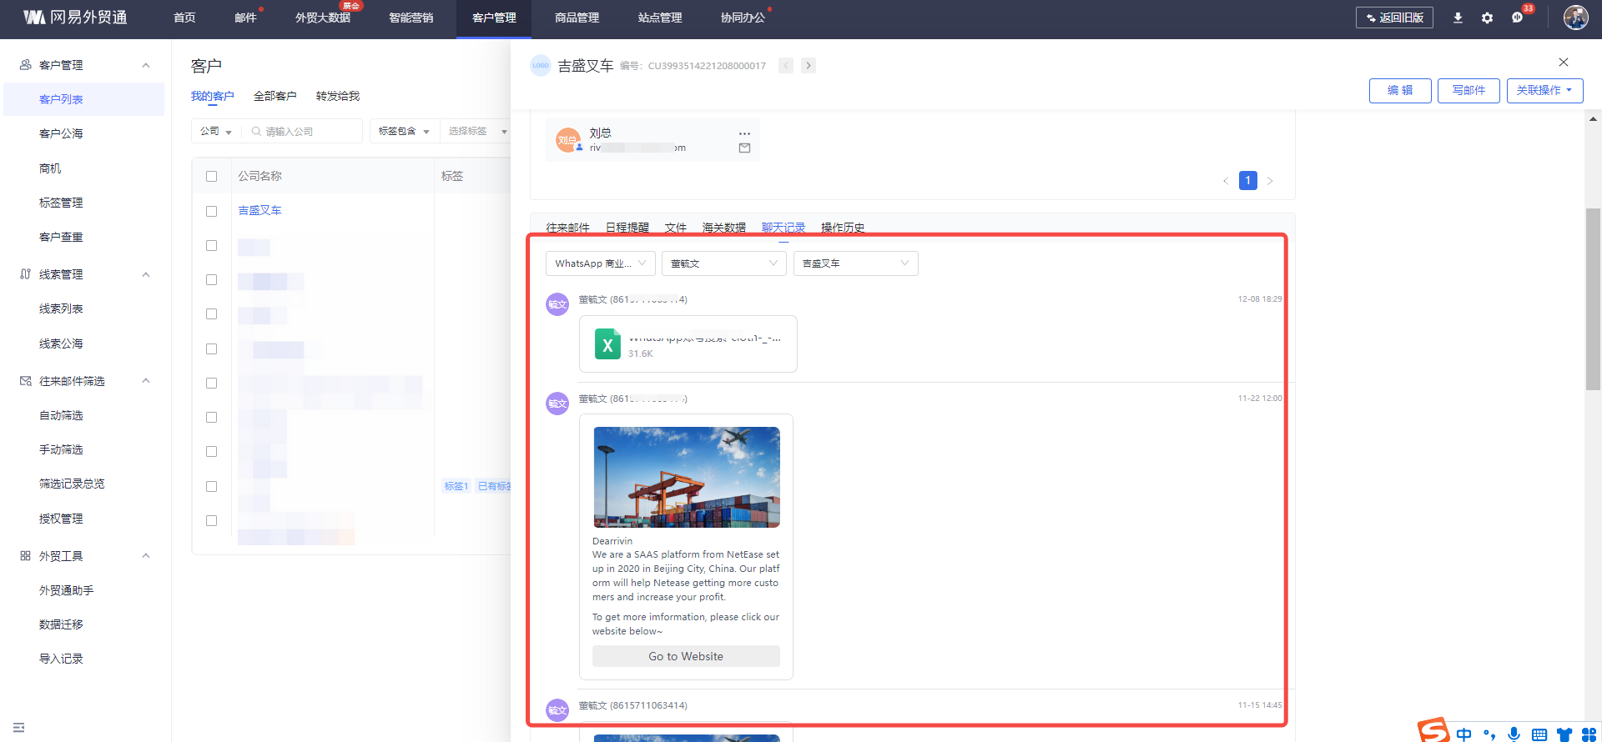This screenshot has width=1602, height=742.
Task: Toggle the IME 中 language indicator
Action: click(1464, 734)
